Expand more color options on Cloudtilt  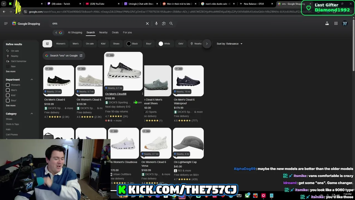tap(118, 121)
